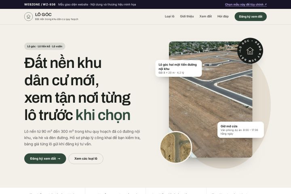Open the Xem đất nav link
291x194 pixels.
click(x=205, y=16)
